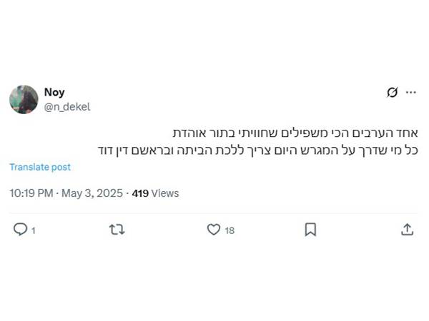Viewport: 429px width, 321px height.
Task: Click the Translate post link
Action: click(40, 167)
